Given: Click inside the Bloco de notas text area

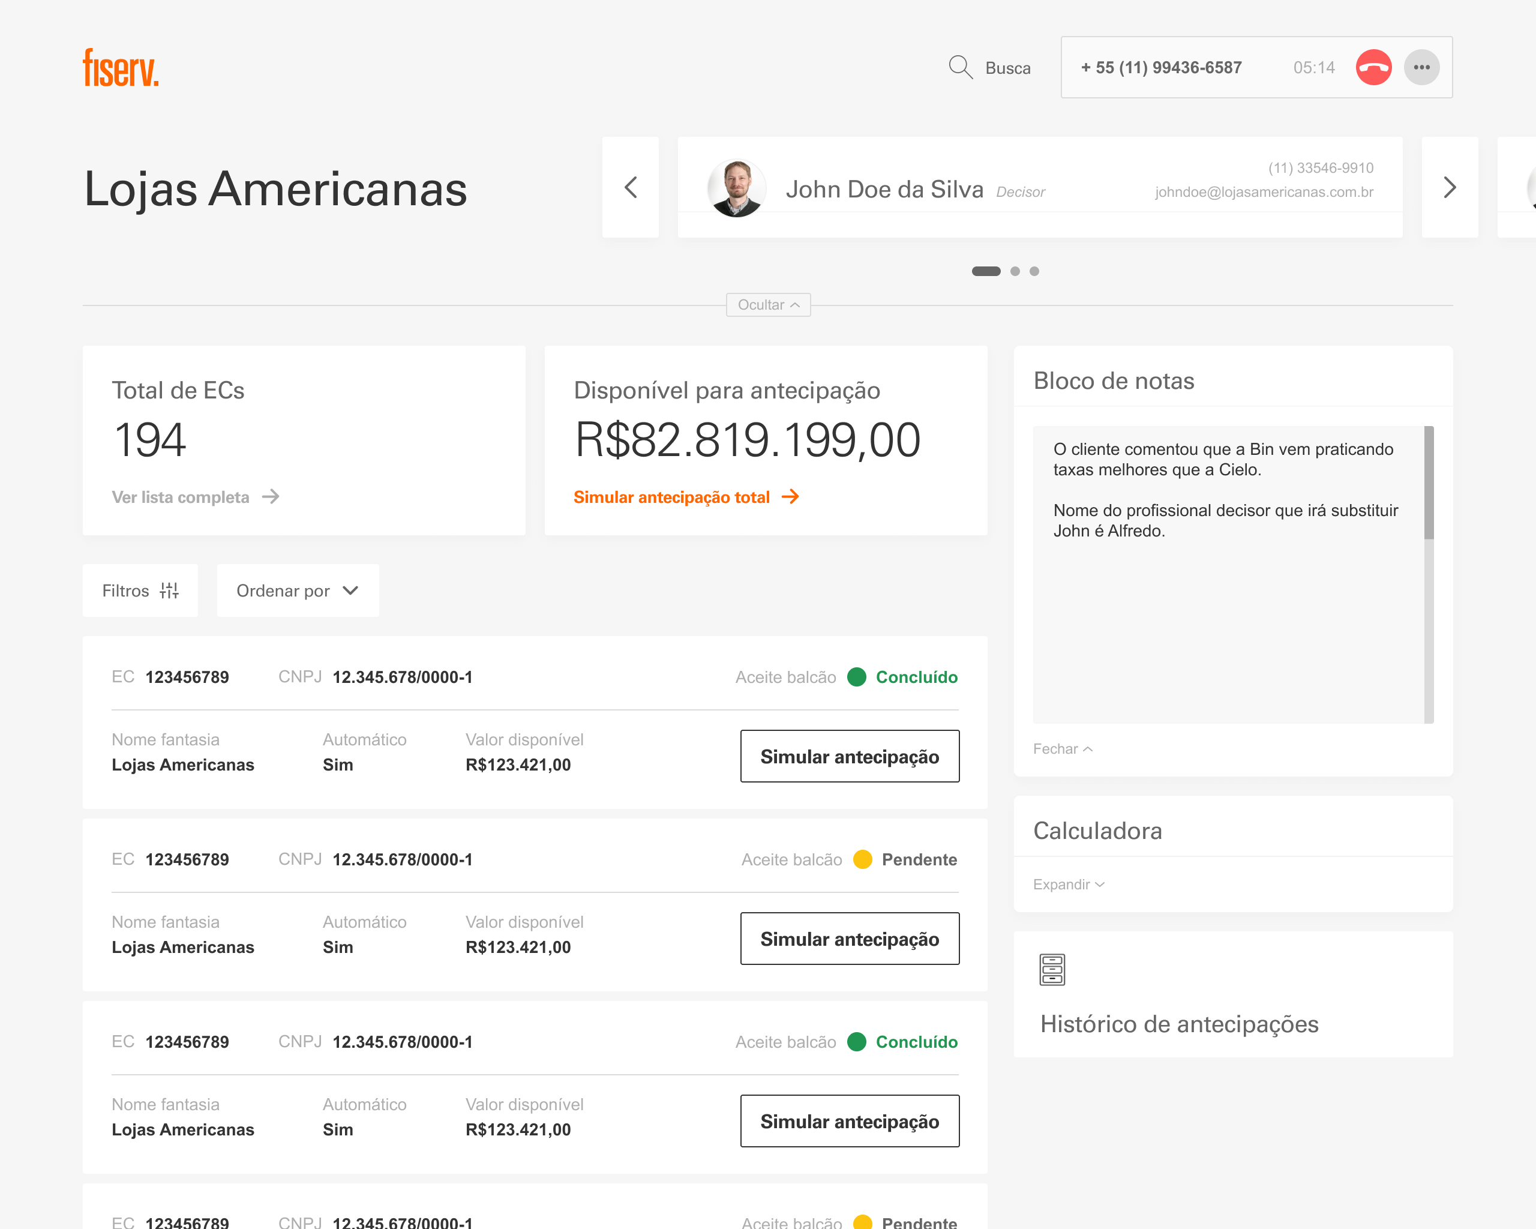Looking at the screenshot, I should 1228,574.
